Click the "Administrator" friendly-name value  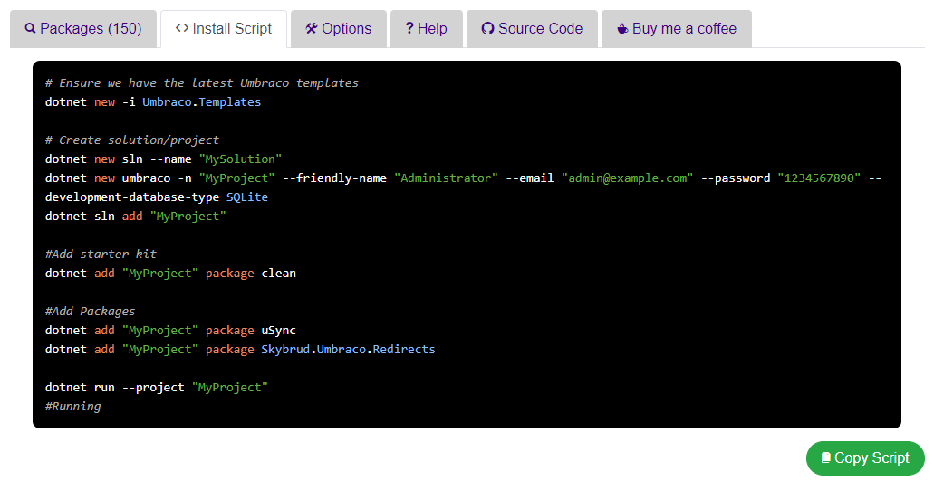click(x=446, y=178)
